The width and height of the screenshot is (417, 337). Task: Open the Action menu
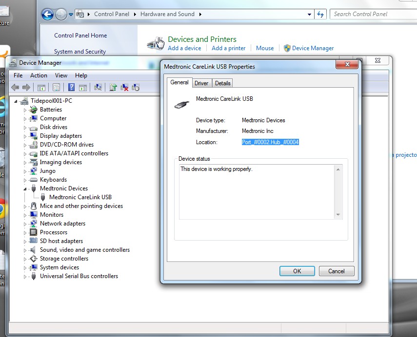(x=39, y=75)
